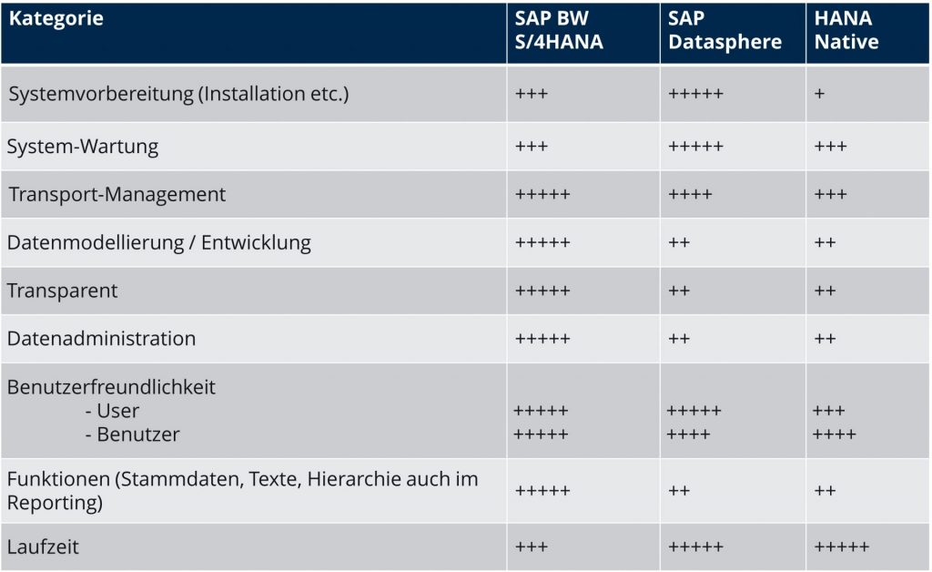Click SAP BW S/4HANA rating for Laufzeit
The image size is (932, 572).
[x=532, y=546]
